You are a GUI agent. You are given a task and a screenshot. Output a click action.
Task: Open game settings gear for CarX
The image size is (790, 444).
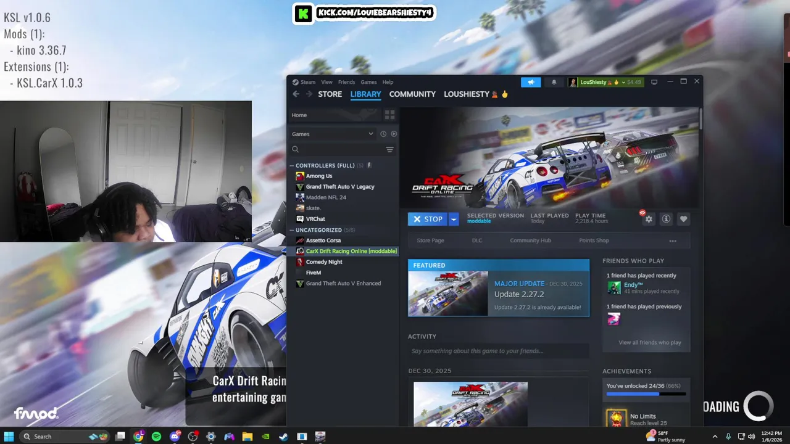[648, 219]
